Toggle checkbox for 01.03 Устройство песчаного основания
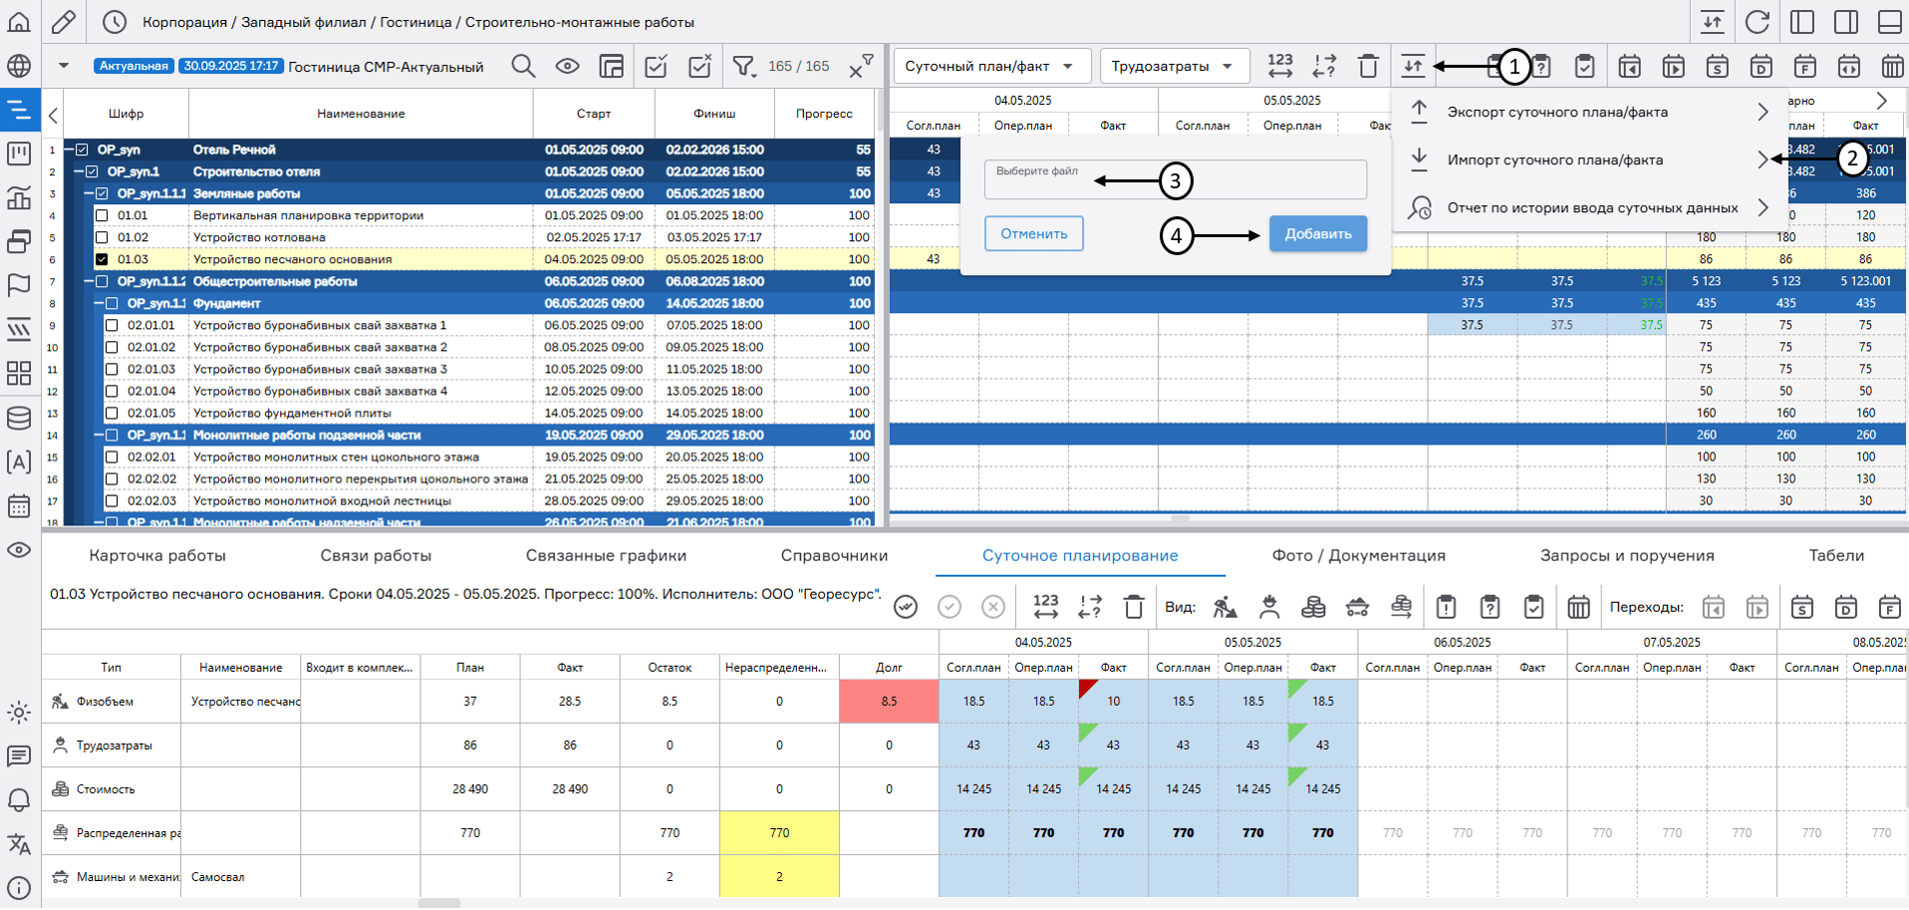 [x=102, y=259]
